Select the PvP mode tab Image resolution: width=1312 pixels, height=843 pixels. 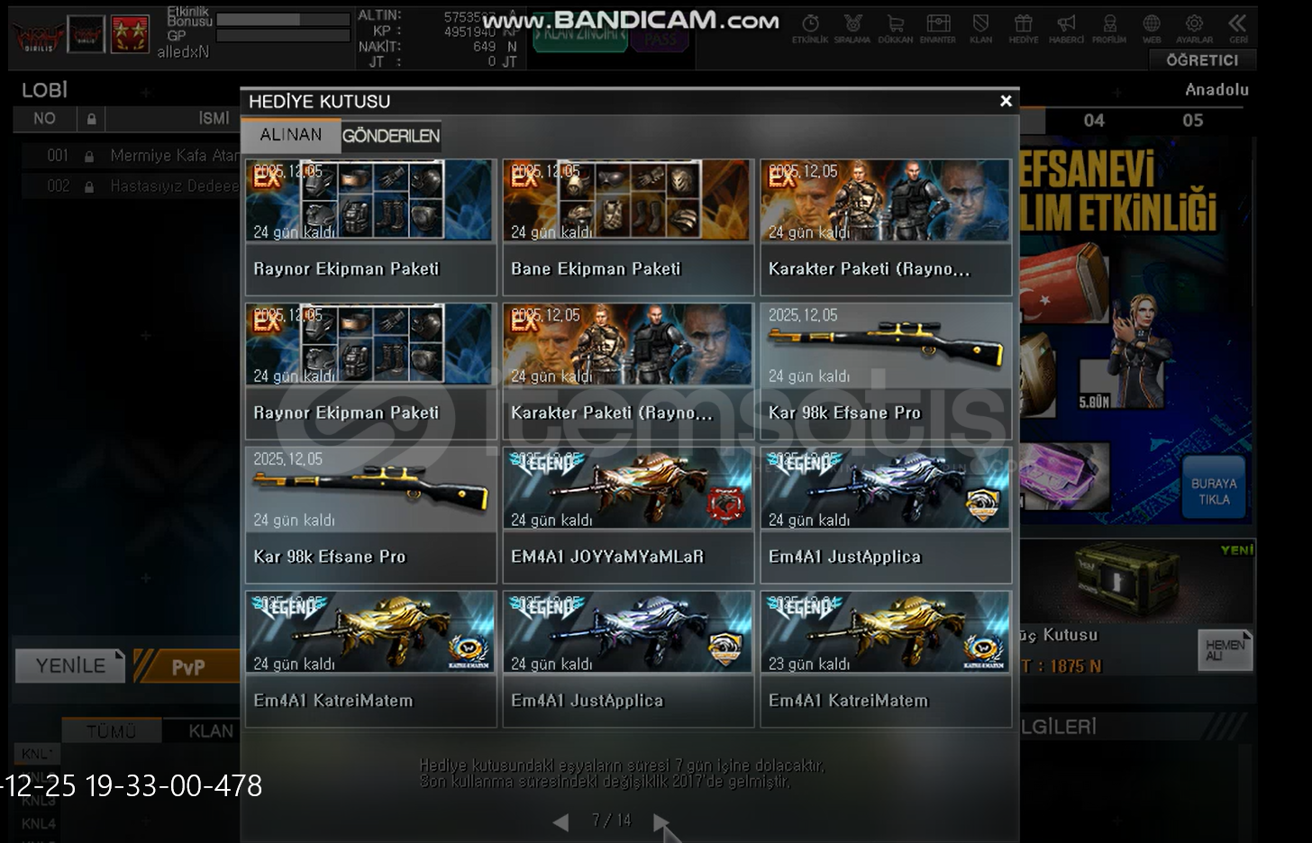click(187, 666)
